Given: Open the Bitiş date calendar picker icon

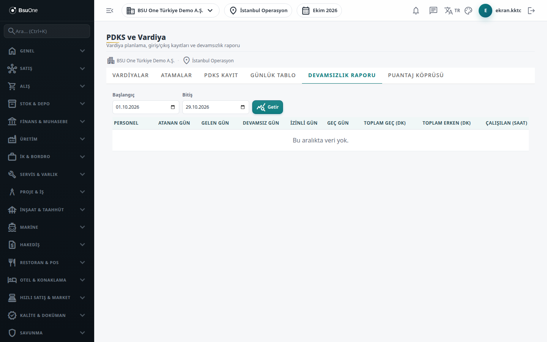Looking at the screenshot, I should pos(243,107).
